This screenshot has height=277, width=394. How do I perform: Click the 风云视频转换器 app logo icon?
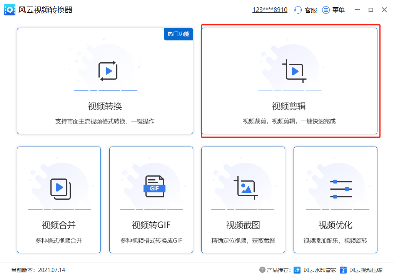pyautogui.click(x=10, y=10)
